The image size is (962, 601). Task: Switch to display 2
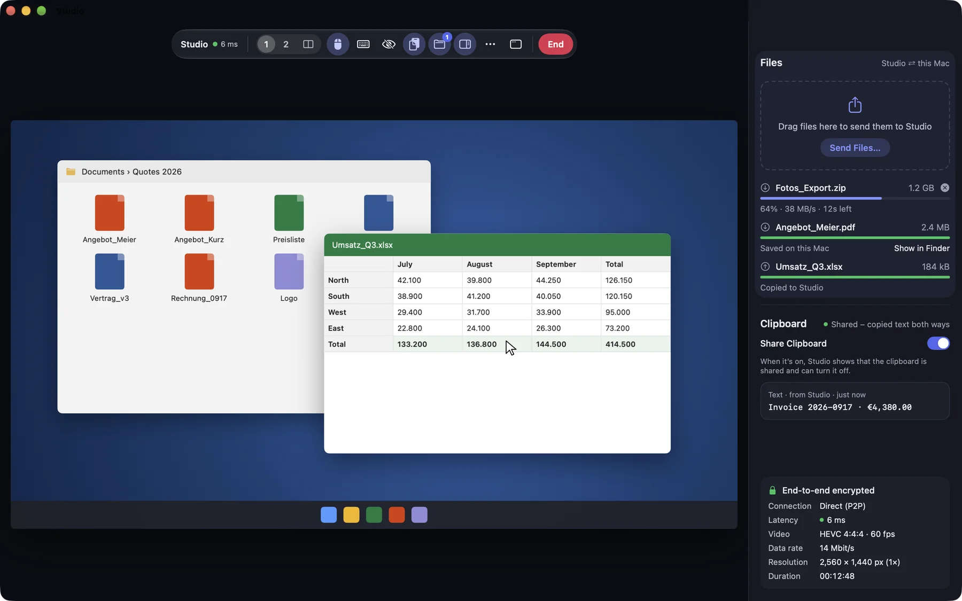click(286, 44)
